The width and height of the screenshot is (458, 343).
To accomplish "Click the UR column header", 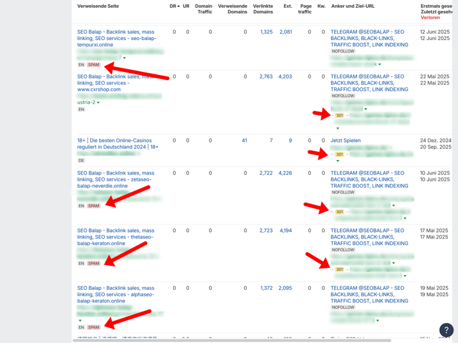I will (187, 6).
